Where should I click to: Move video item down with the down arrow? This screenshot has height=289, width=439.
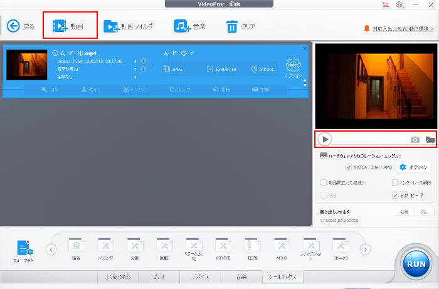click(305, 85)
